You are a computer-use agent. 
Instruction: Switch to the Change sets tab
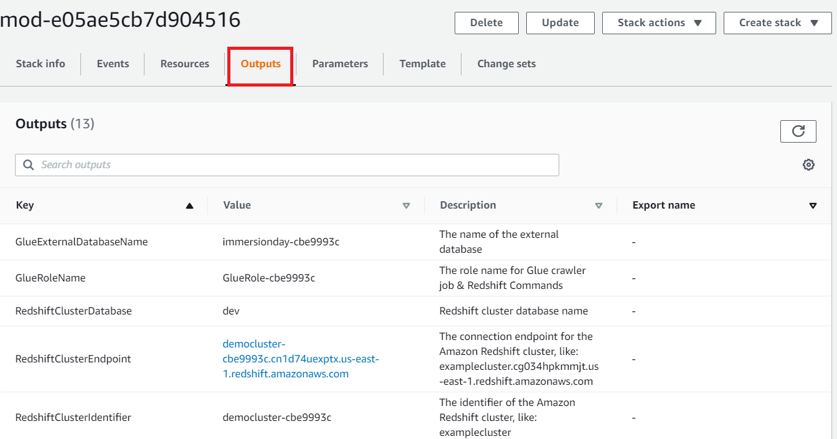pyautogui.click(x=506, y=64)
